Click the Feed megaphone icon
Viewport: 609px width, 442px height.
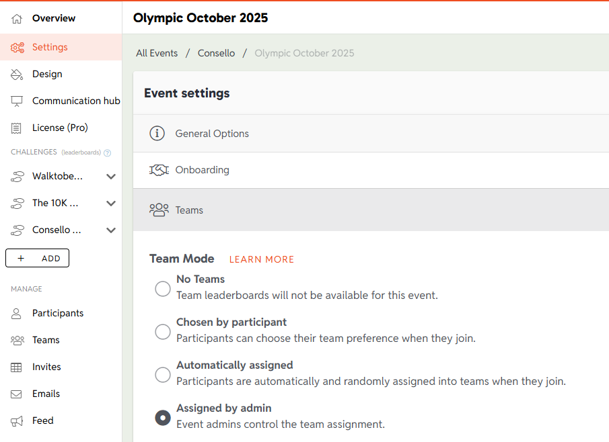point(17,421)
